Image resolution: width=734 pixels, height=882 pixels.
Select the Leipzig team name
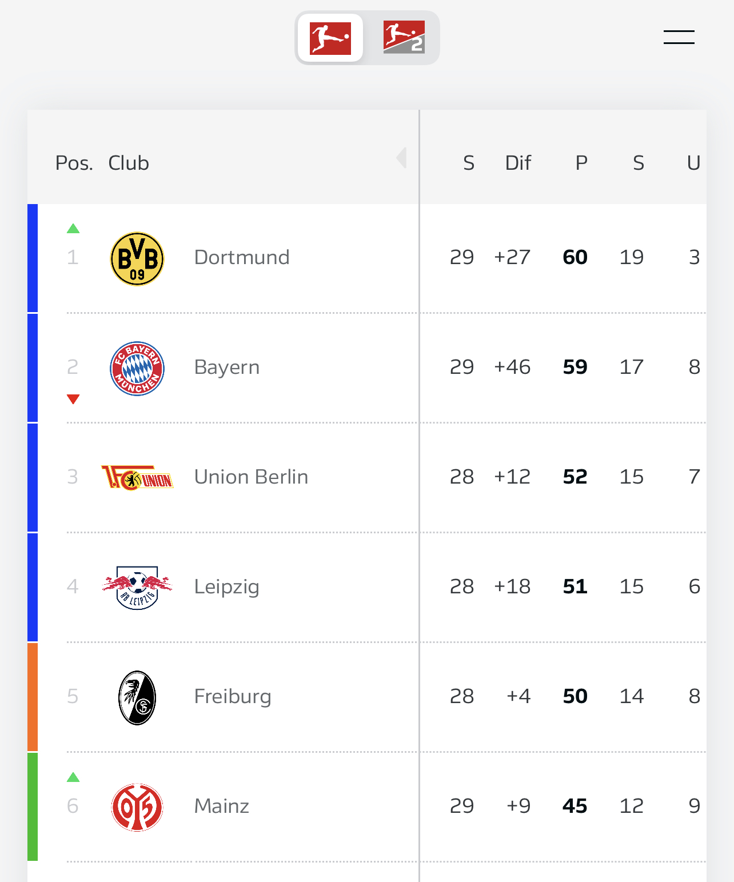coord(227,586)
